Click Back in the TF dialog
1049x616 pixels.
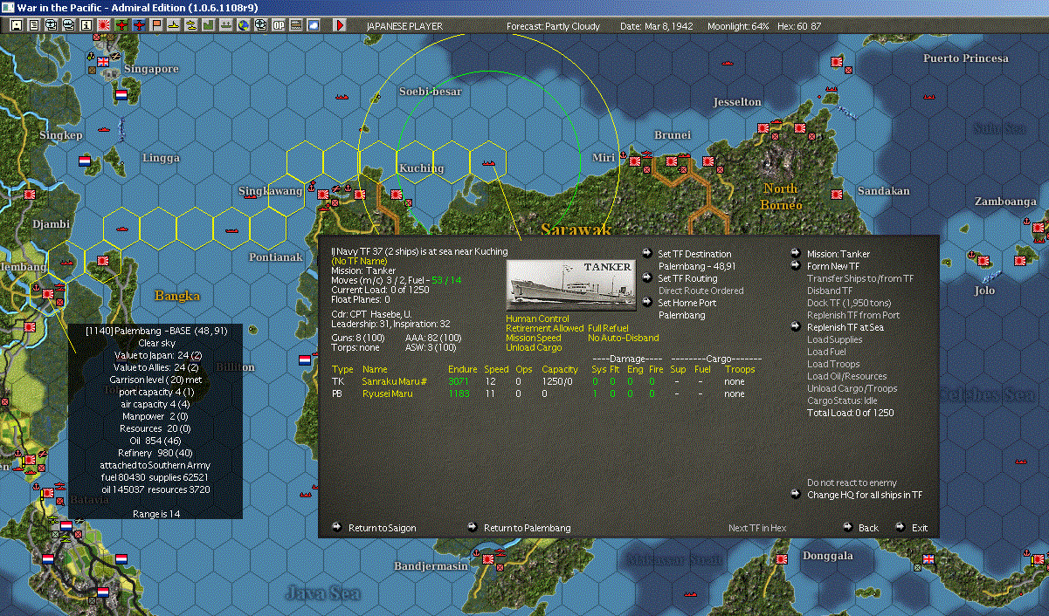tap(868, 528)
